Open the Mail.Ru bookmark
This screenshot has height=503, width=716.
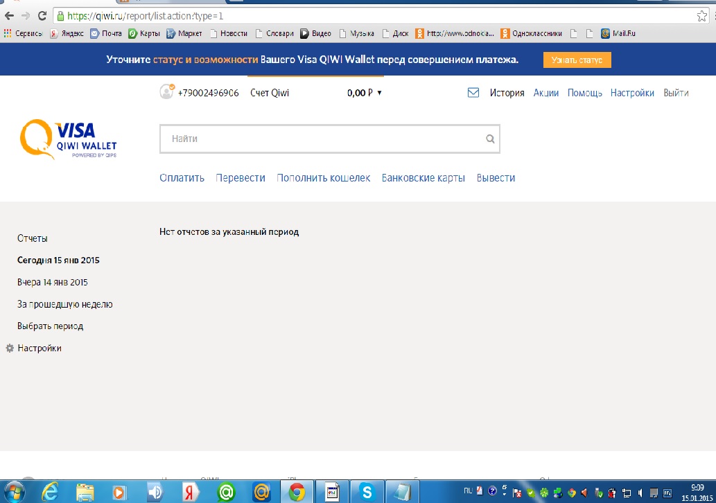(618, 33)
